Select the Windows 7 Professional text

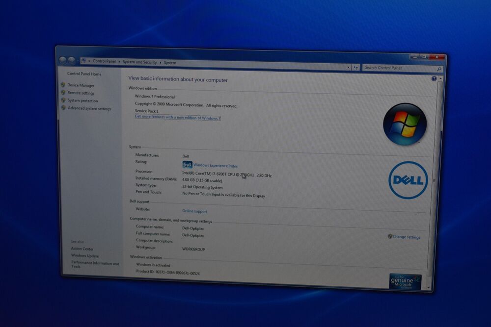tap(155, 97)
